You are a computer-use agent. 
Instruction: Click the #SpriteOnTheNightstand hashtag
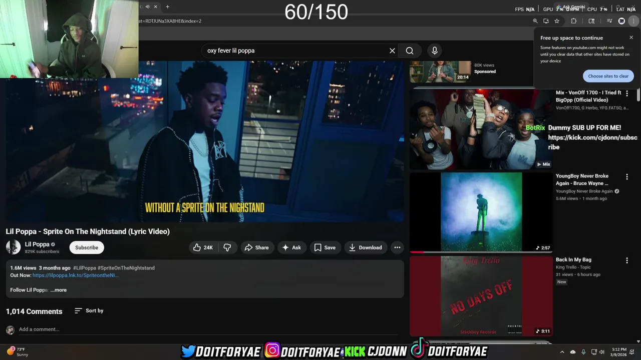coord(126,268)
